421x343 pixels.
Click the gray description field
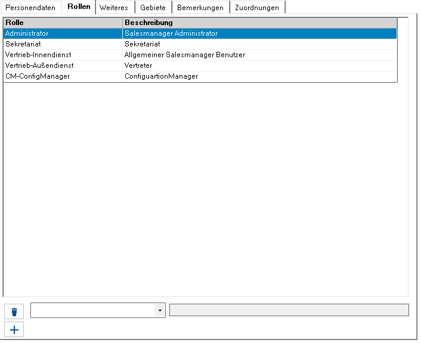pos(289,310)
